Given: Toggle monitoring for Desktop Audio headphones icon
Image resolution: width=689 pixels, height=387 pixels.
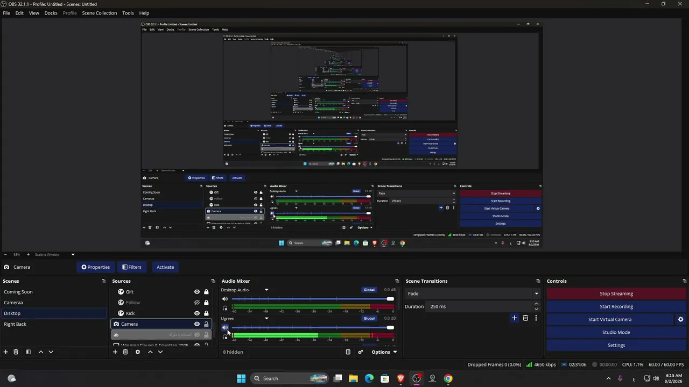Looking at the screenshot, I should 225,309.
